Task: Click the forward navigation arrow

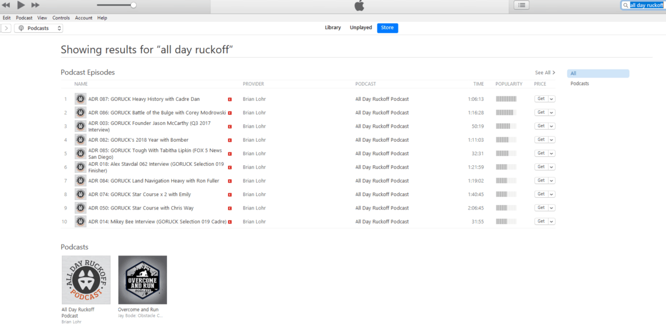Action: 6,28
